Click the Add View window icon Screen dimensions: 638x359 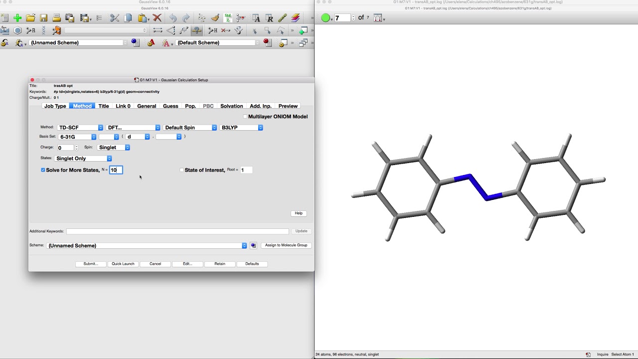coord(303,30)
